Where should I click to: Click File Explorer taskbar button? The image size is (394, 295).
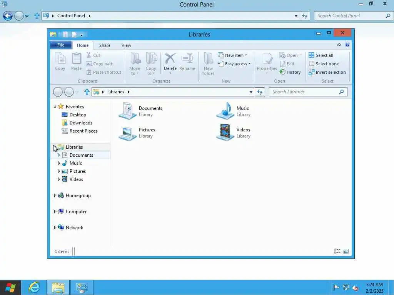(x=58, y=287)
